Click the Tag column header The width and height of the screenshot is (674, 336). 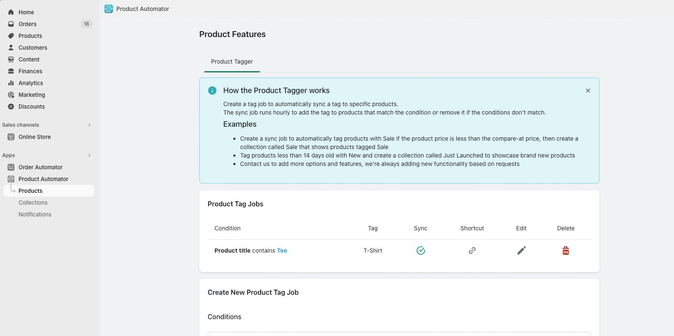click(373, 228)
